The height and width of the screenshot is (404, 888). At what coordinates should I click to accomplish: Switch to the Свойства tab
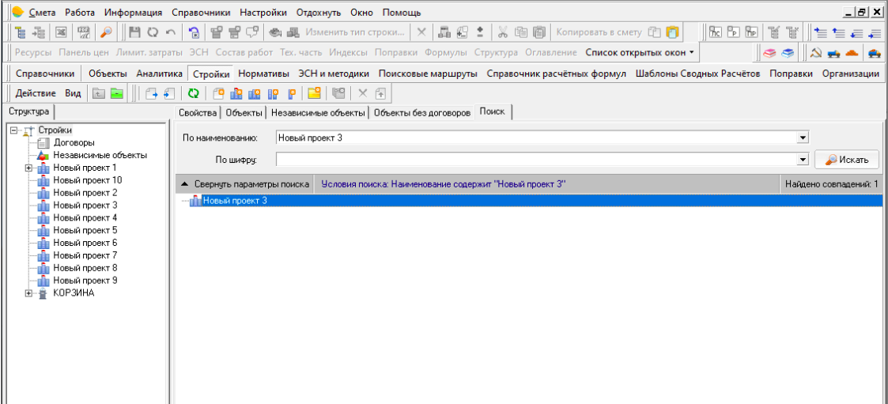point(198,113)
